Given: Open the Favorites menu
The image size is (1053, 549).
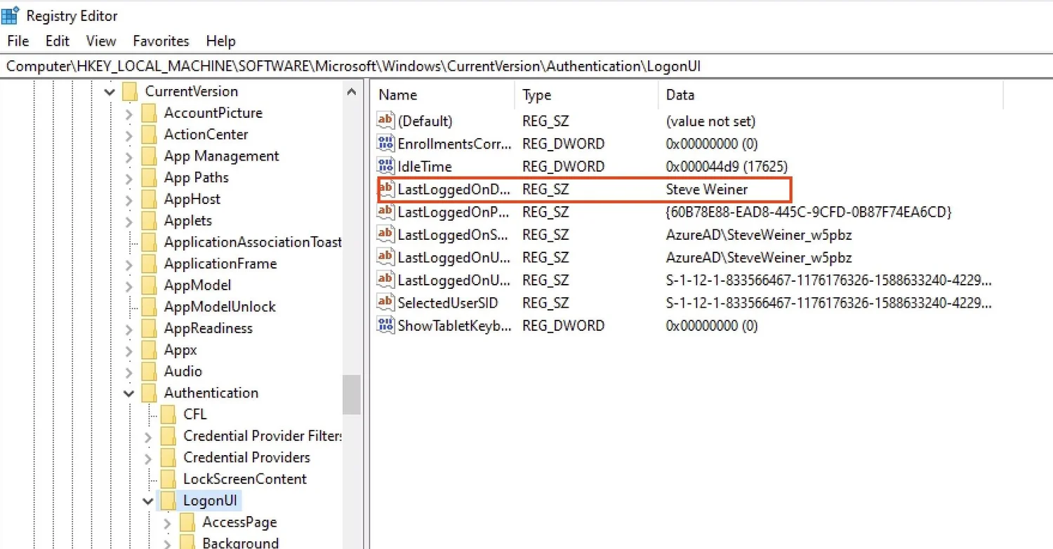Looking at the screenshot, I should (161, 41).
